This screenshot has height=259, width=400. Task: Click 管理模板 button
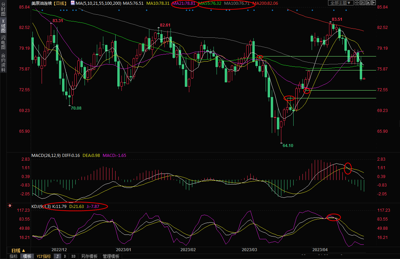tap(111, 256)
